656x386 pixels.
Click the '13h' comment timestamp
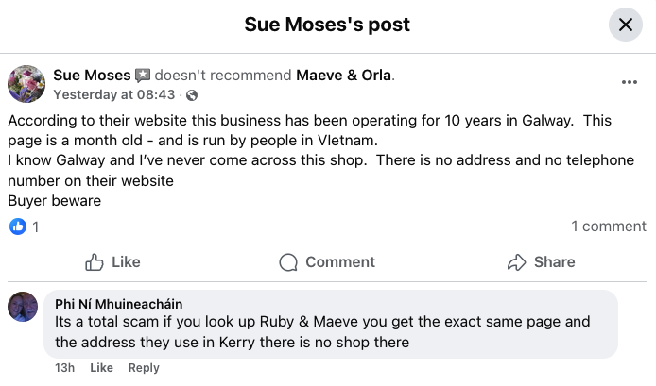[65, 367]
